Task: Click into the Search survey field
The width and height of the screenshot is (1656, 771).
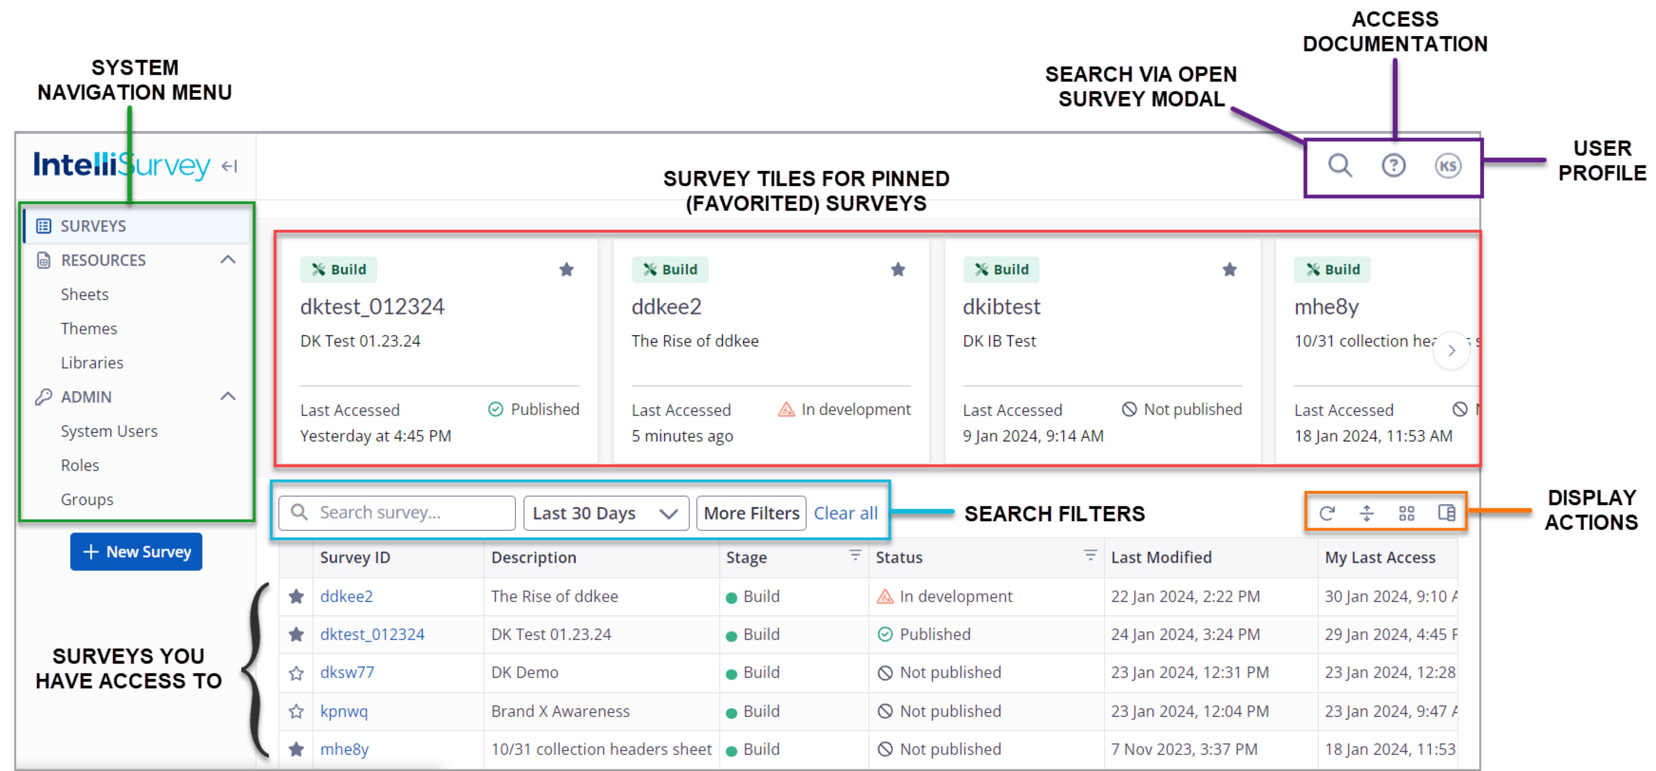Action: (397, 513)
